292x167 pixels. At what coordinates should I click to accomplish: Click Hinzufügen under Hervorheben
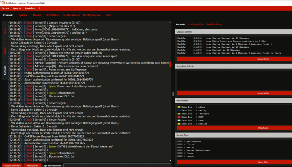234,128
